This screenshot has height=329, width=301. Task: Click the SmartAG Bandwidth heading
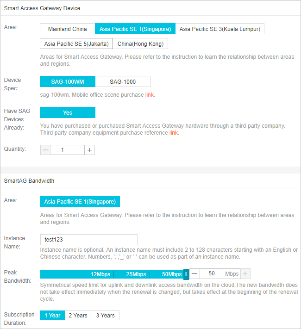click(x=29, y=181)
